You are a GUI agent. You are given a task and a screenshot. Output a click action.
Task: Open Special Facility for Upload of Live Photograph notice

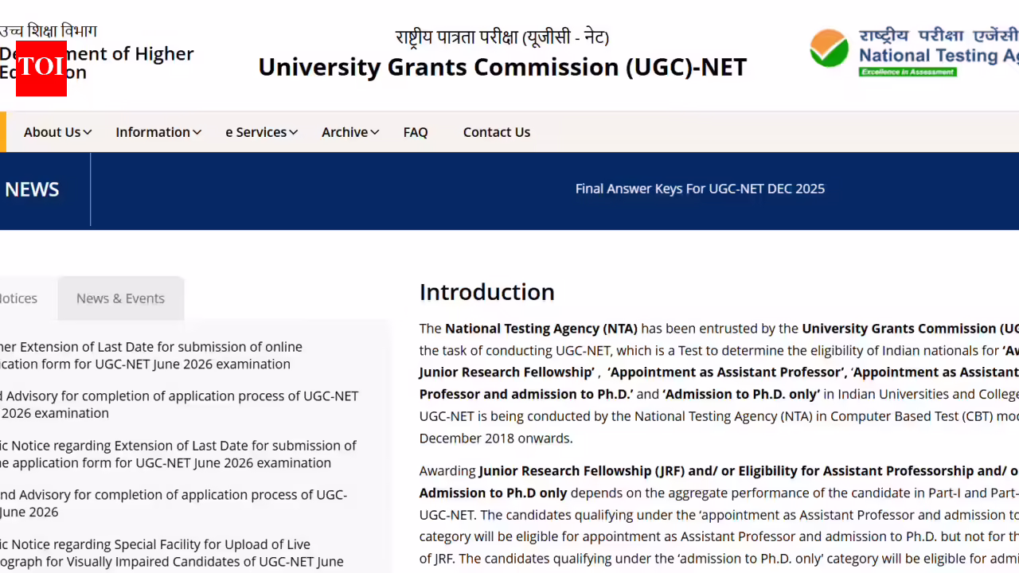coord(172,553)
